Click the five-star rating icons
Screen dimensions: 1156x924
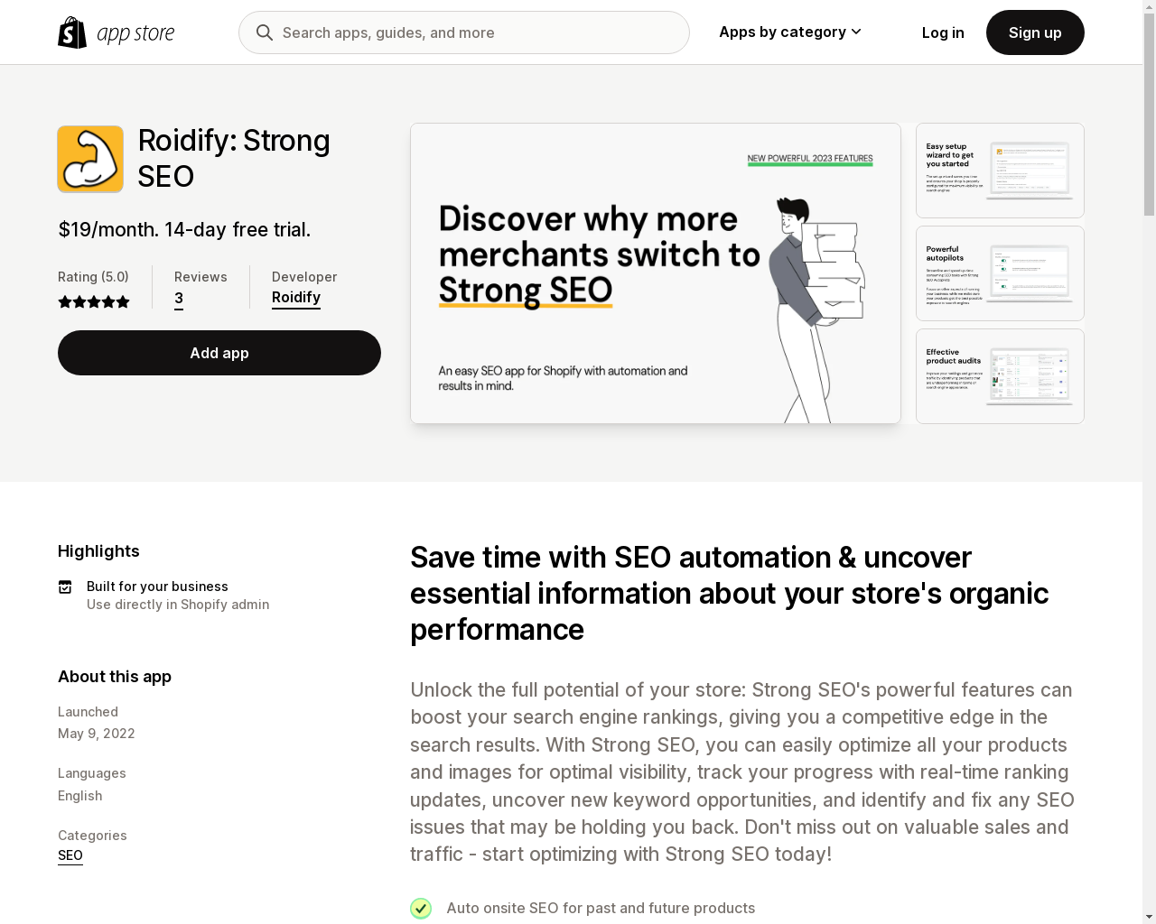(94, 302)
